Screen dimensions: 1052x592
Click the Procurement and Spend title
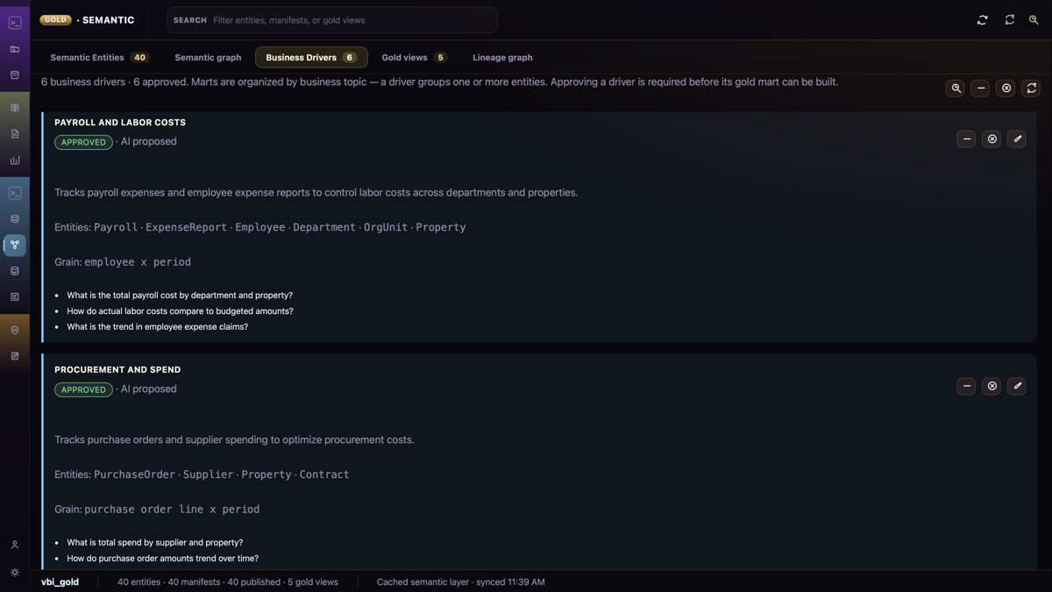(117, 370)
